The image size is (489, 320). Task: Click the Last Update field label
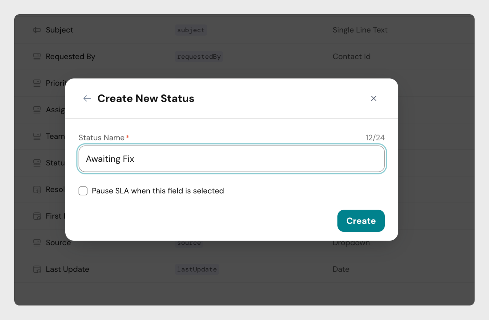pos(67,269)
